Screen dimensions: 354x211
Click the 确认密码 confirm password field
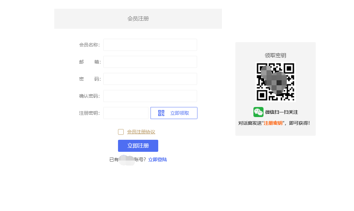[150, 96]
